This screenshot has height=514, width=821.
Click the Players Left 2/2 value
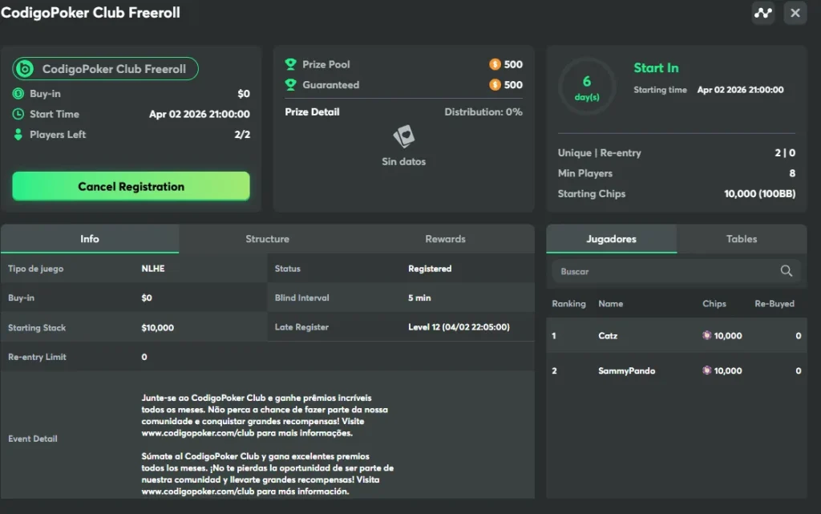coord(242,135)
